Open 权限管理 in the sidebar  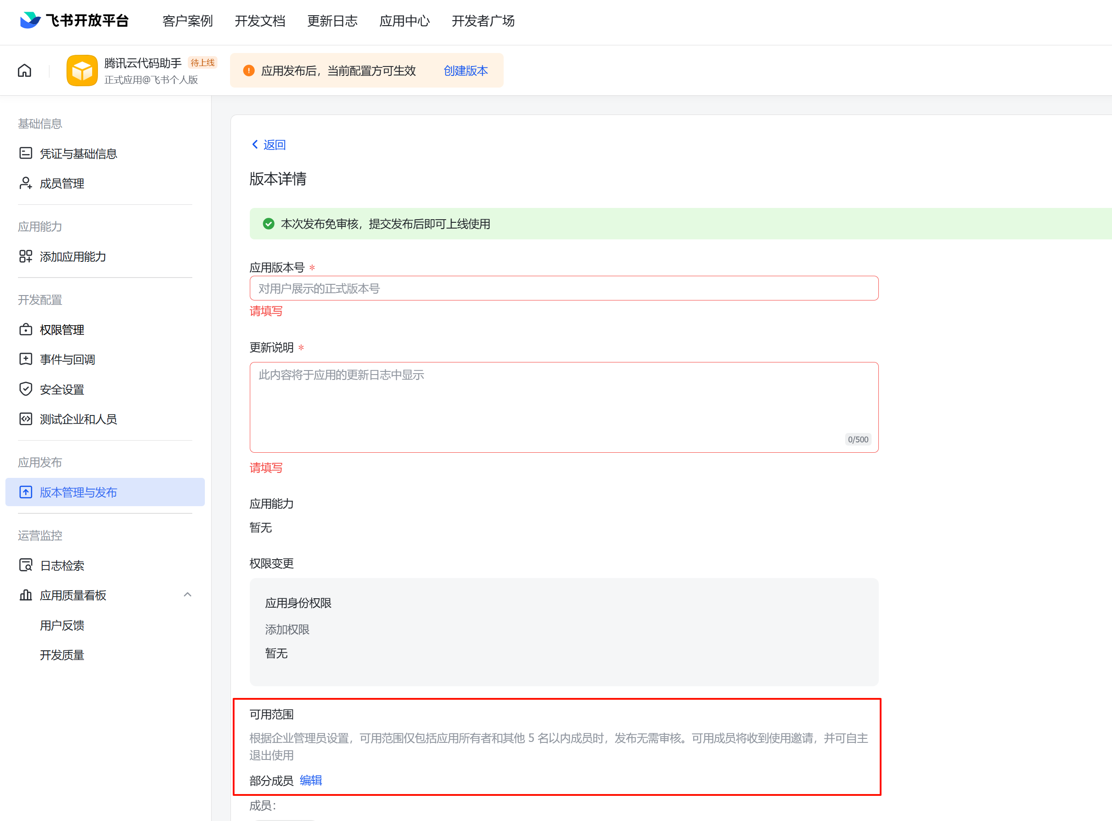[x=62, y=330]
